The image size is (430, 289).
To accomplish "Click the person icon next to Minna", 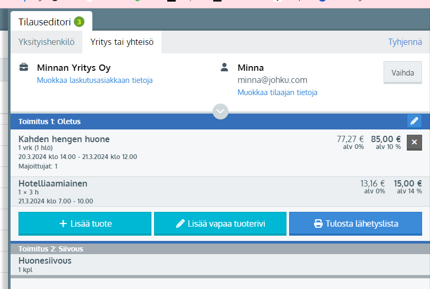I will point(225,68).
